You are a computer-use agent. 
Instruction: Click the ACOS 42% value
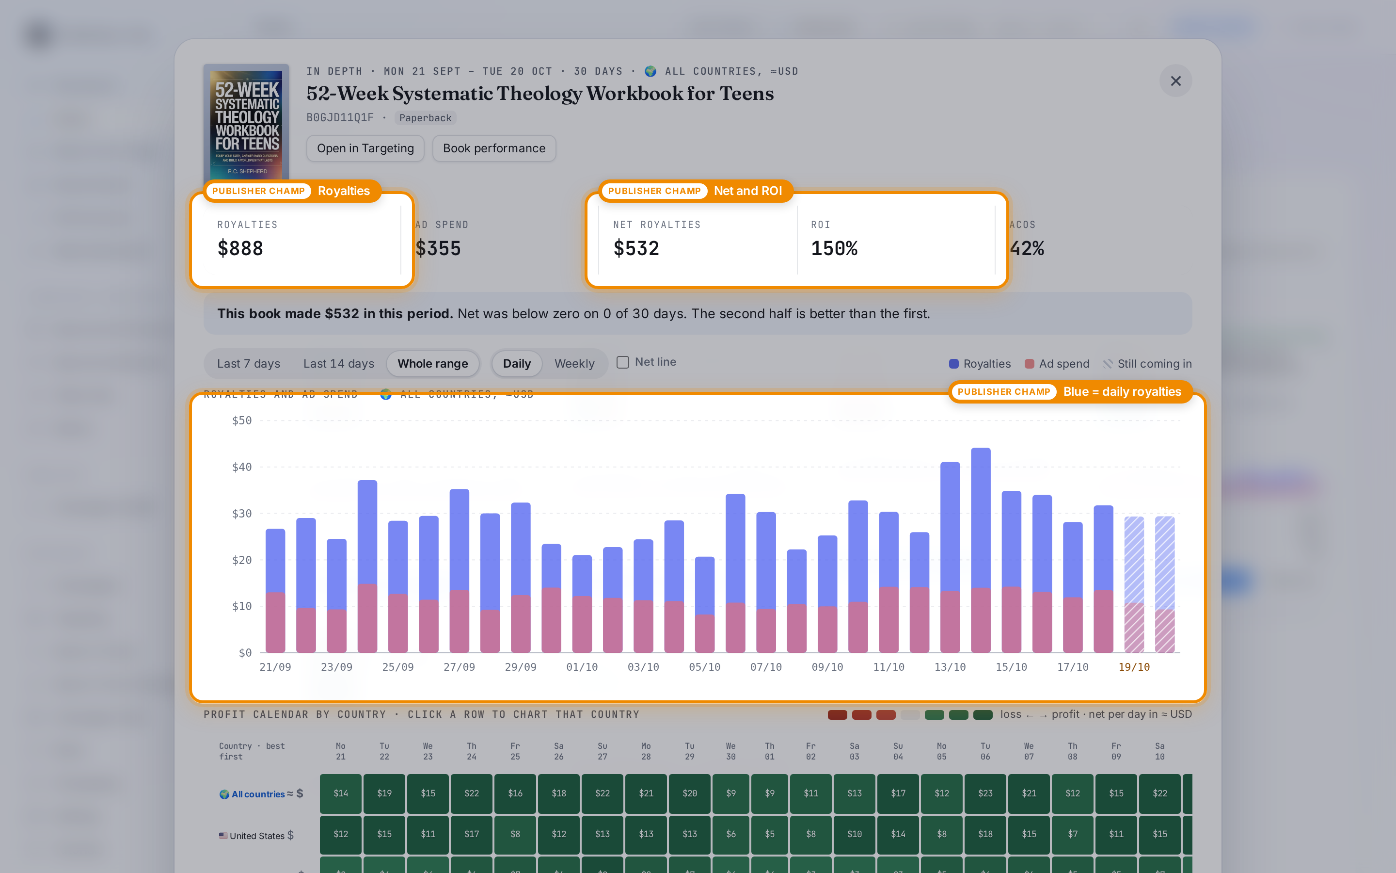click(x=1027, y=249)
